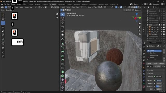166x93 pixels.
Task: Select the Iron Dark material slot
Action: [x=154, y=53]
